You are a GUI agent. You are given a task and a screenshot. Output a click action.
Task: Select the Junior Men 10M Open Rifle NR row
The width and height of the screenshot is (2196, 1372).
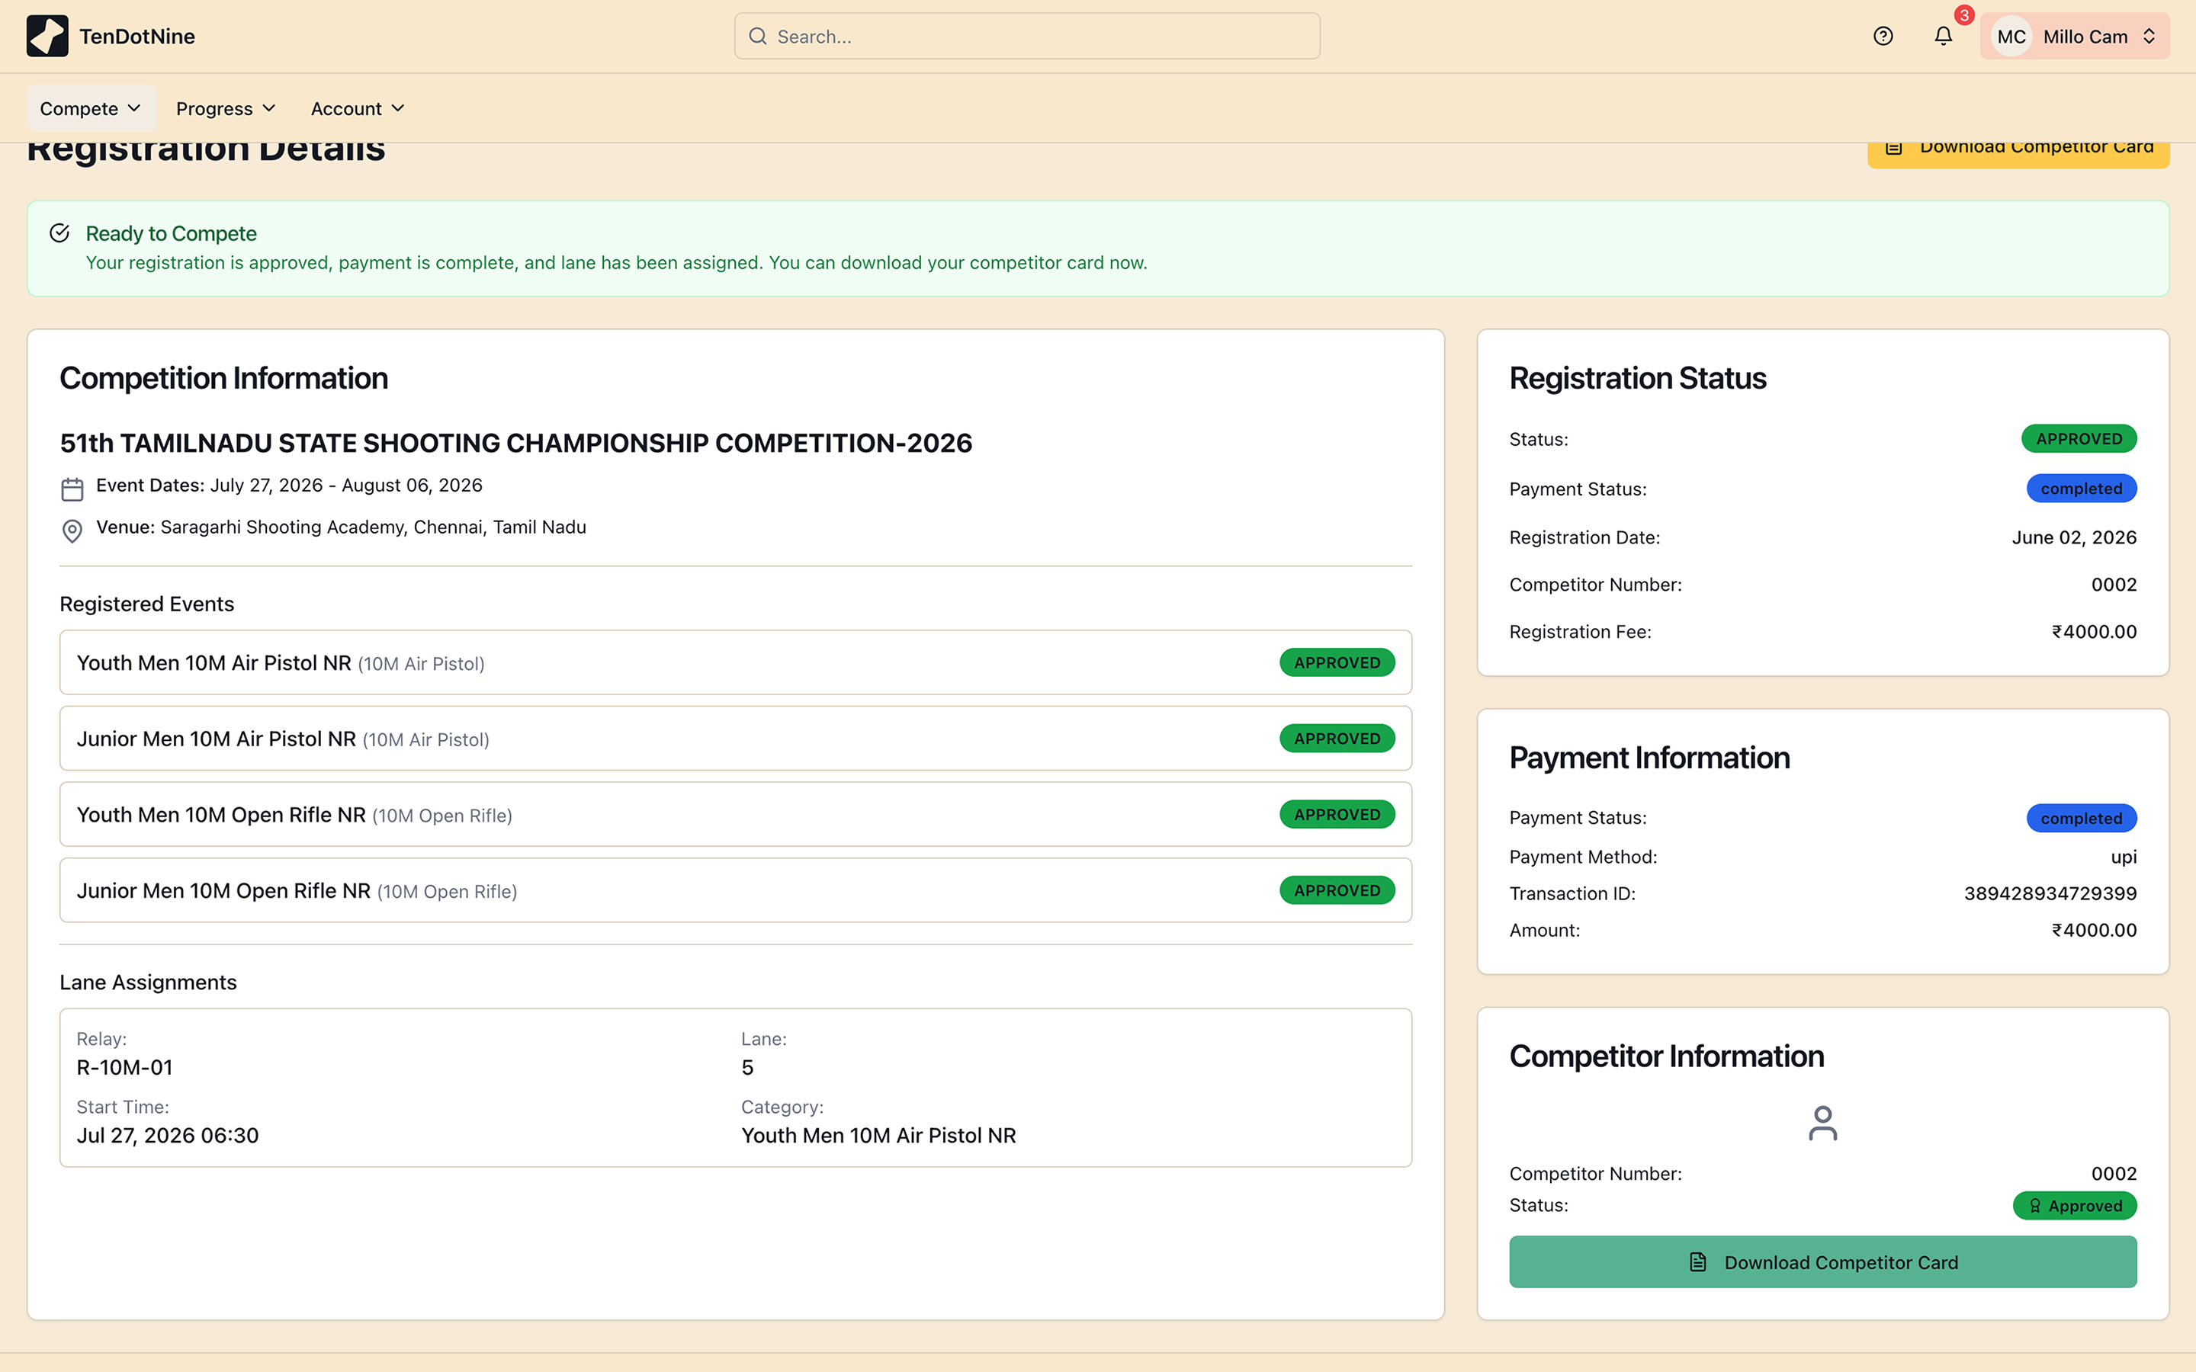click(x=736, y=890)
